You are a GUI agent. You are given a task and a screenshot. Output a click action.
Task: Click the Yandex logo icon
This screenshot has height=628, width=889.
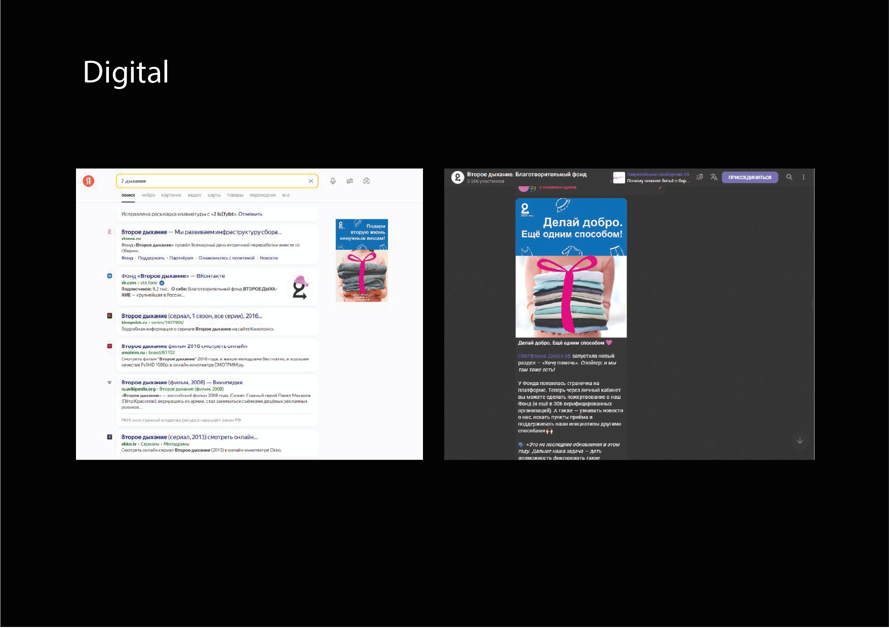[x=89, y=181]
